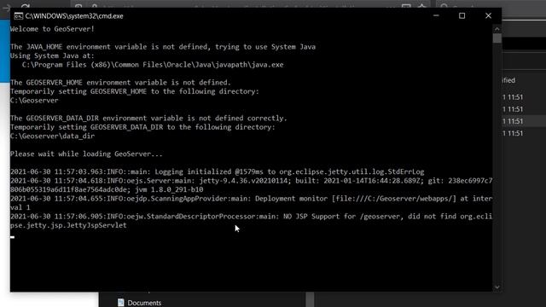This screenshot has width=546, height=307.
Task: Select Documents in the File Explorer behind
Action: point(144,303)
